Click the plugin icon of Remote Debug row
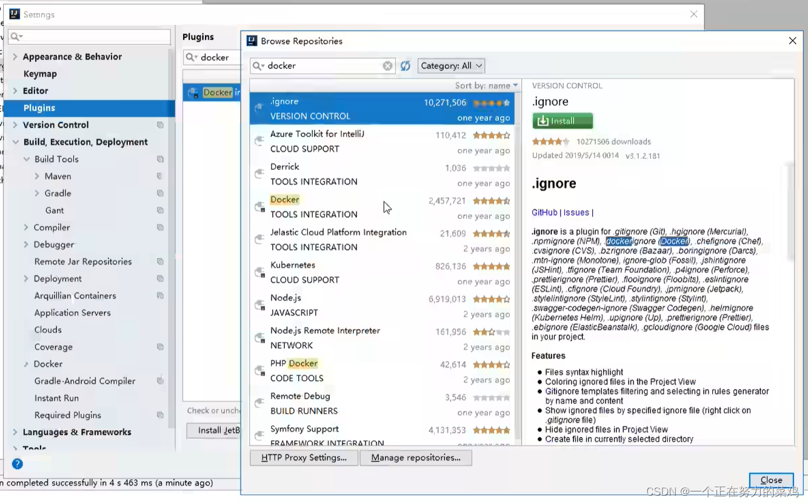The height and width of the screenshot is (503, 808). tap(259, 403)
